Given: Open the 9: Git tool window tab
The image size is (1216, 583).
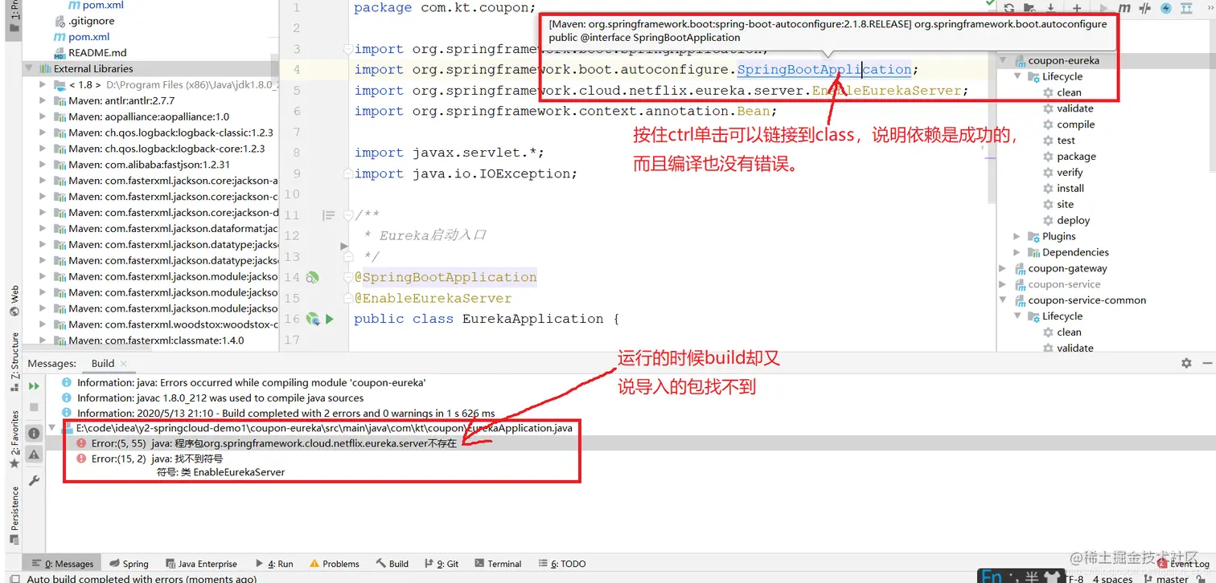Looking at the screenshot, I should pyautogui.click(x=440, y=564).
